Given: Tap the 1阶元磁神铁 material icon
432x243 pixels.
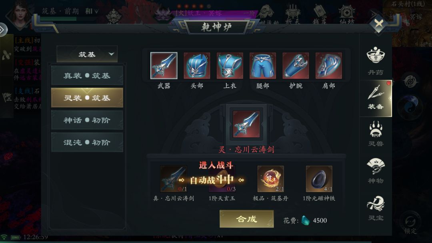Looking at the screenshot, I should point(319,179).
